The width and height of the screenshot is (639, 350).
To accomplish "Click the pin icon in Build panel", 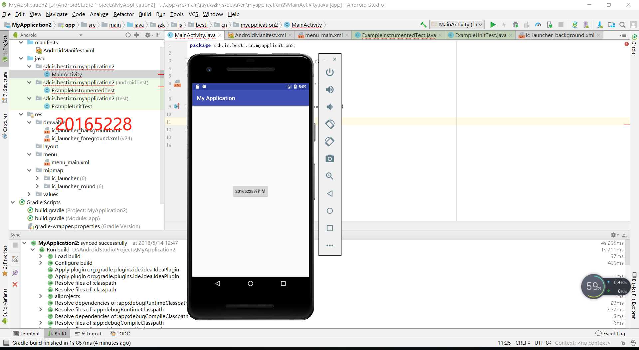I will pos(15,273).
